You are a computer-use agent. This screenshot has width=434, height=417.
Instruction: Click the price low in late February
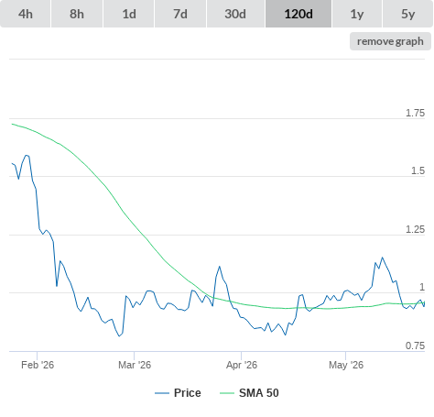coord(119,336)
